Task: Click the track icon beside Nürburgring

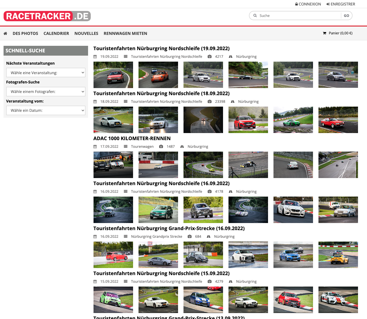Action: click(231, 56)
